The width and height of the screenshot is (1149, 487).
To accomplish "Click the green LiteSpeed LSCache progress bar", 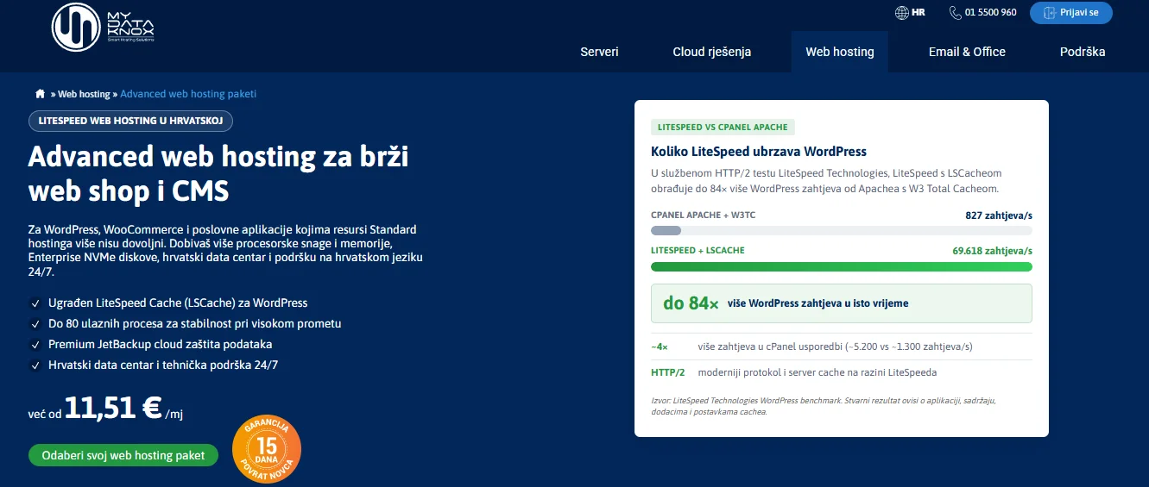I will click(x=842, y=266).
